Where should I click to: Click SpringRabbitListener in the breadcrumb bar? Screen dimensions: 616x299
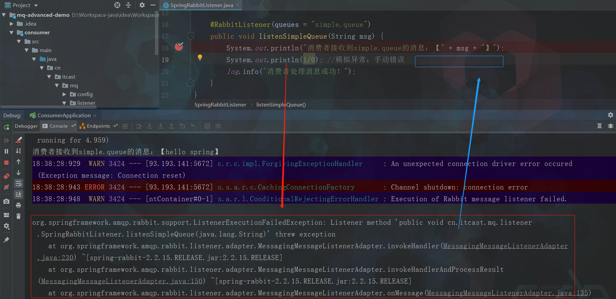coord(220,105)
